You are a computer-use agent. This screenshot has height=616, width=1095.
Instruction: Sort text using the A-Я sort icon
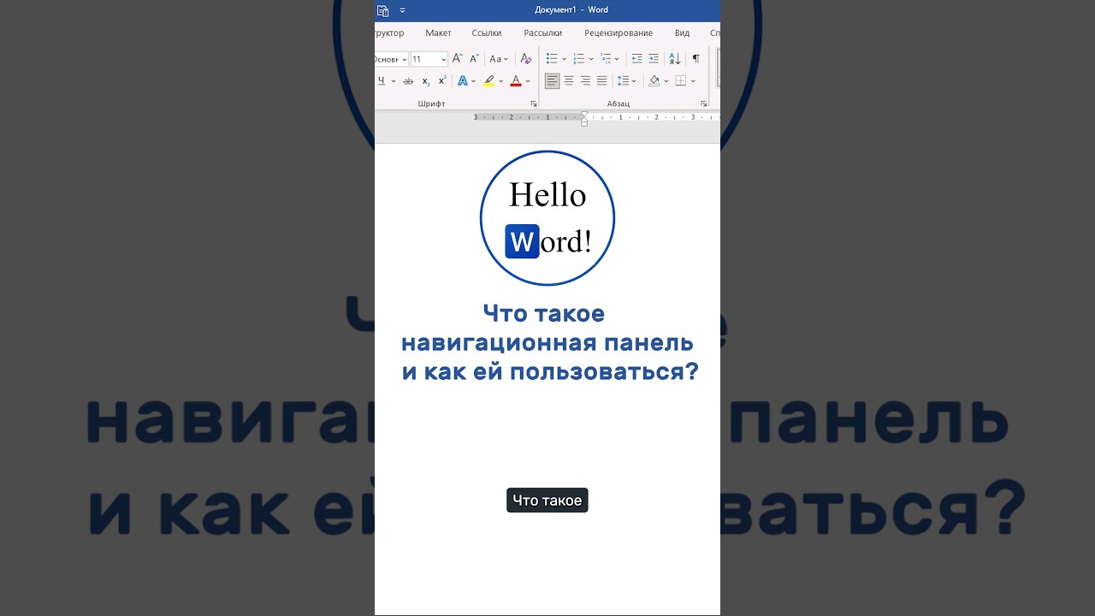tap(675, 59)
